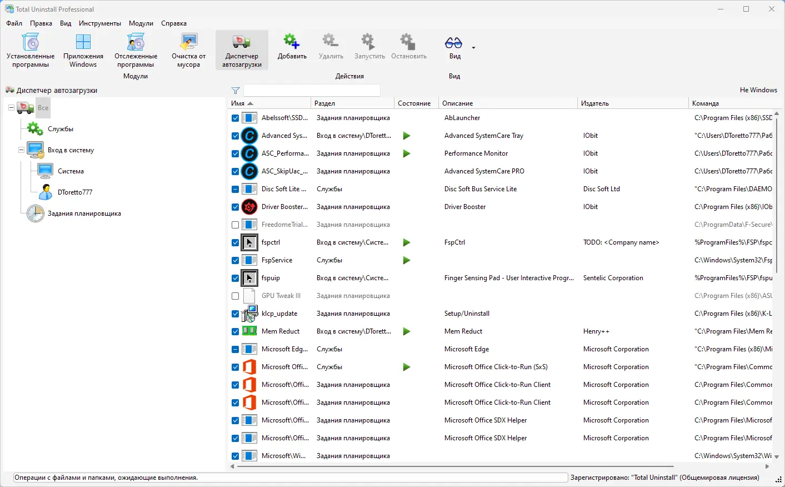Enable the GPU Tweak III checkbox
The width and height of the screenshot is (785, 487).
click(x=235, y=296)
